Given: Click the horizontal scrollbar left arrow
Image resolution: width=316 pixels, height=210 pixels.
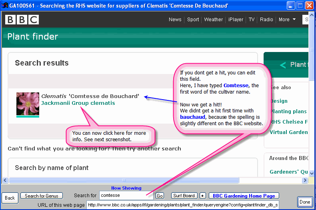Looking at the screenshot, I should [x=5, y=180].
